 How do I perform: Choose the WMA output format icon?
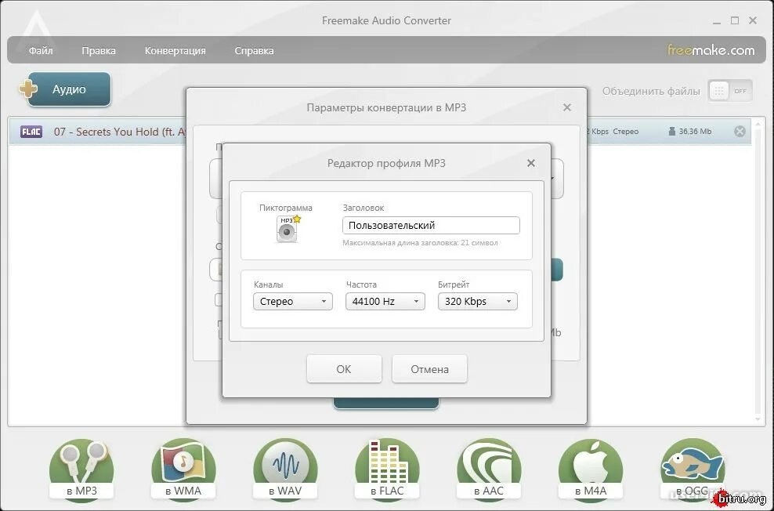[x=183, y=469]
